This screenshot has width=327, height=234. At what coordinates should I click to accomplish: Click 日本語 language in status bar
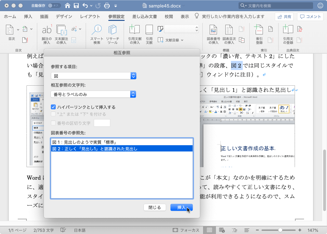tap(80, 230)
